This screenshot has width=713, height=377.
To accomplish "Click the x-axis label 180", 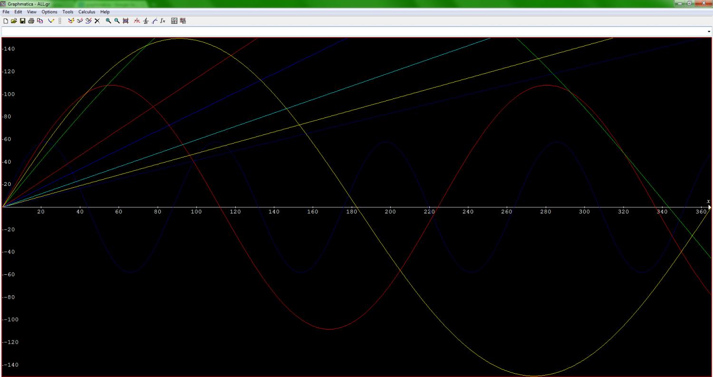I will (352, 212).
